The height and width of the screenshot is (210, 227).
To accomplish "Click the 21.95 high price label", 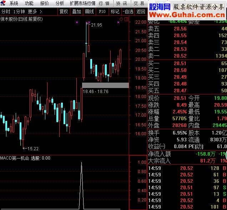I will (x=97, y=25).
